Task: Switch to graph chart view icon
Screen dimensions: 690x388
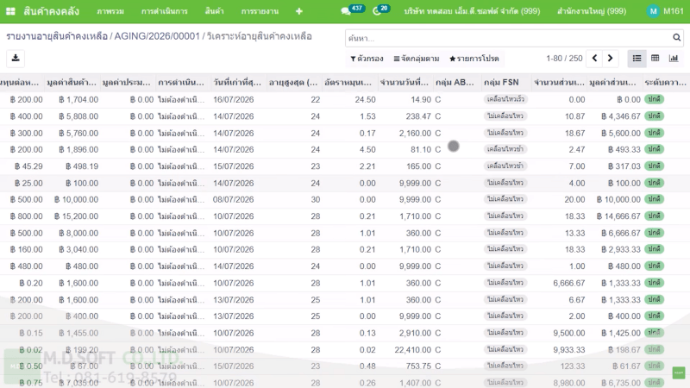Action: [x=674, y=58]
